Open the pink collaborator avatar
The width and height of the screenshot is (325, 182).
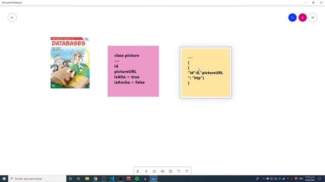pos(303,18)
